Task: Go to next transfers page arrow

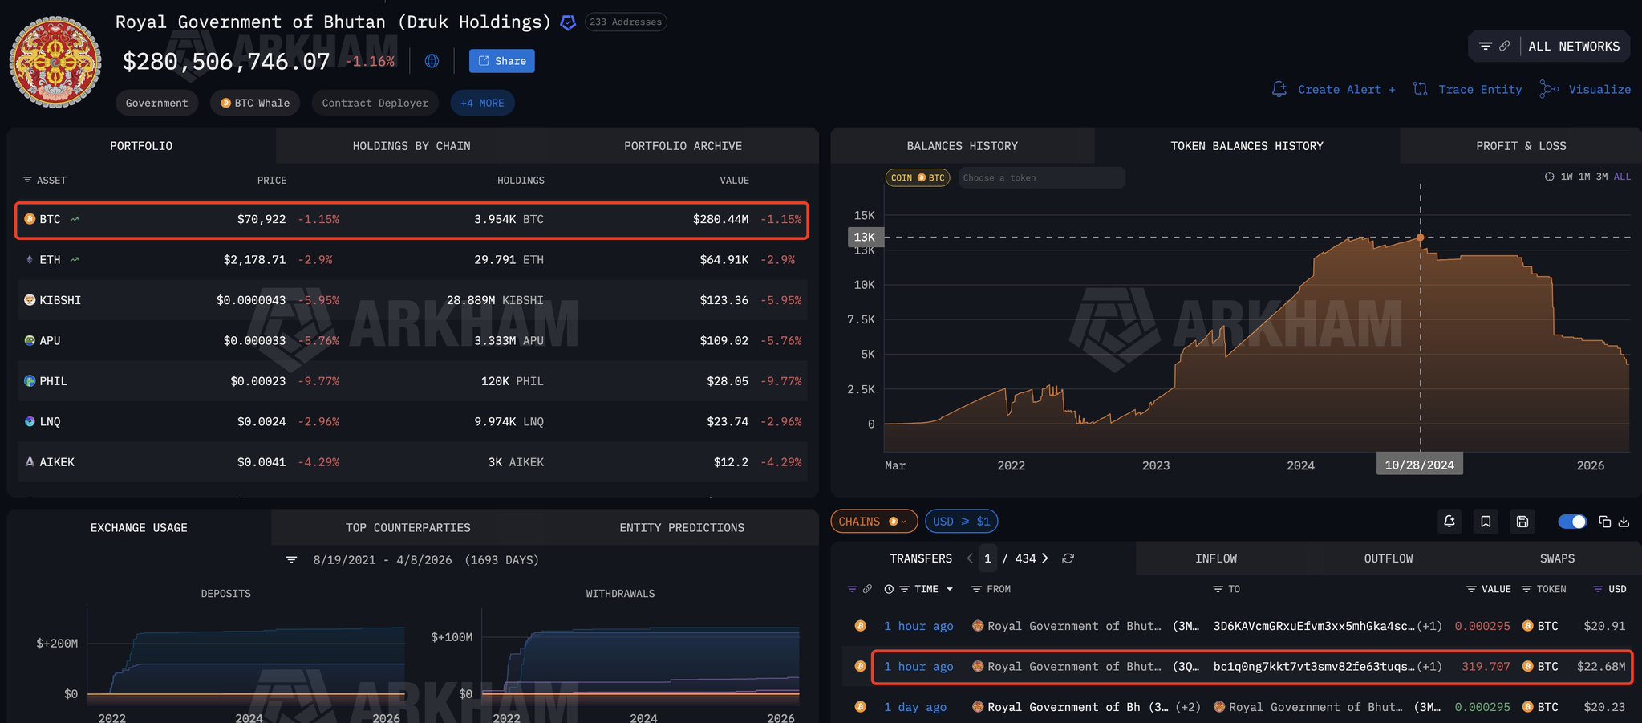Action: [x=1044, y=558]
